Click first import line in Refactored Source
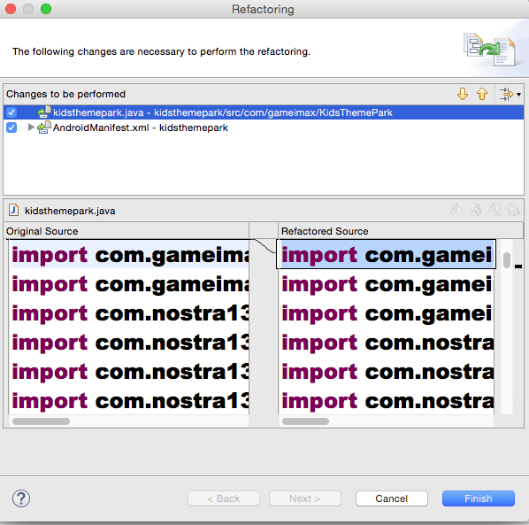The image size is (529, 525). 387,255
